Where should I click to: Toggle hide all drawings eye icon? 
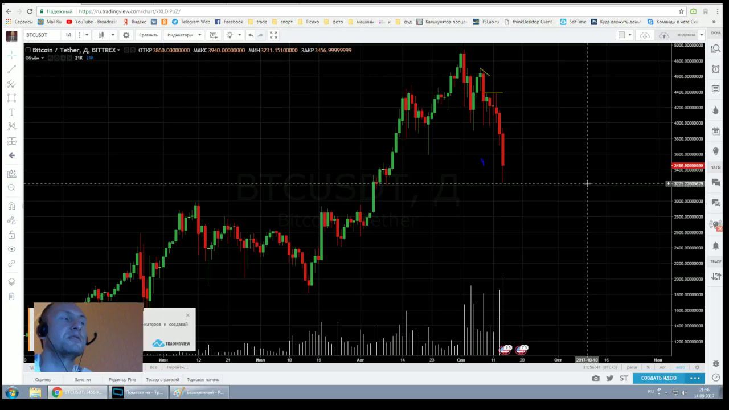point(11,249)
